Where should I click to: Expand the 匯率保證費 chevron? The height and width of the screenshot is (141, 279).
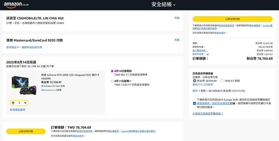click(208, 54)
